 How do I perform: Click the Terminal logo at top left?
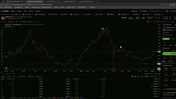pos(5,11)
